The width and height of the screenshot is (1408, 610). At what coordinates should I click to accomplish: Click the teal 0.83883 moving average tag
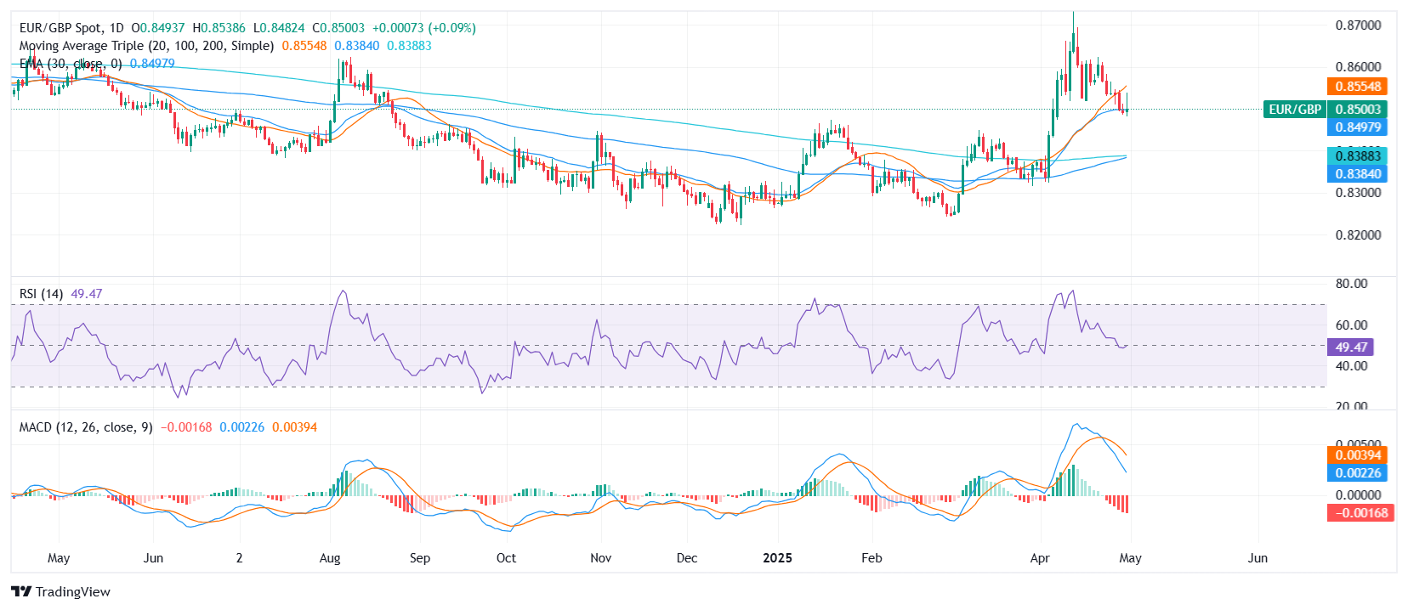coord(1357,156)
